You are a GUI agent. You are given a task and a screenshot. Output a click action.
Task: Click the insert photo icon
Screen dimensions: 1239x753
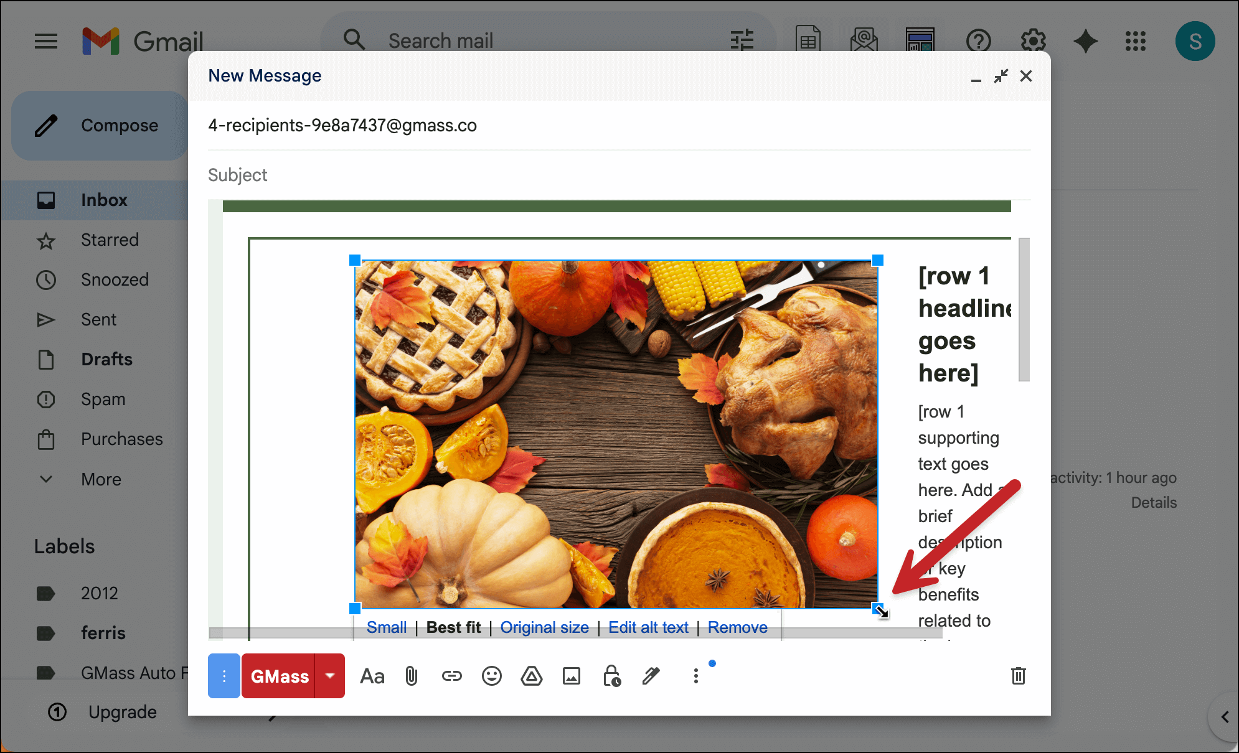[571, 676]
